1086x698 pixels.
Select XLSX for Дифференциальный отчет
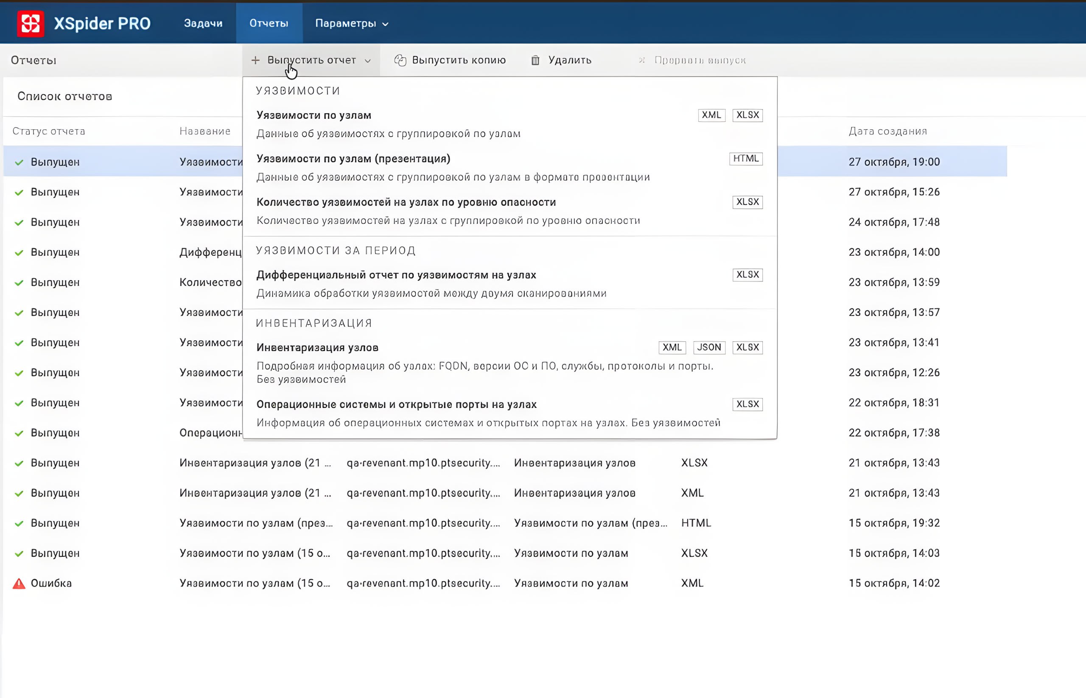pyautogui.click(x=747, y=275)
